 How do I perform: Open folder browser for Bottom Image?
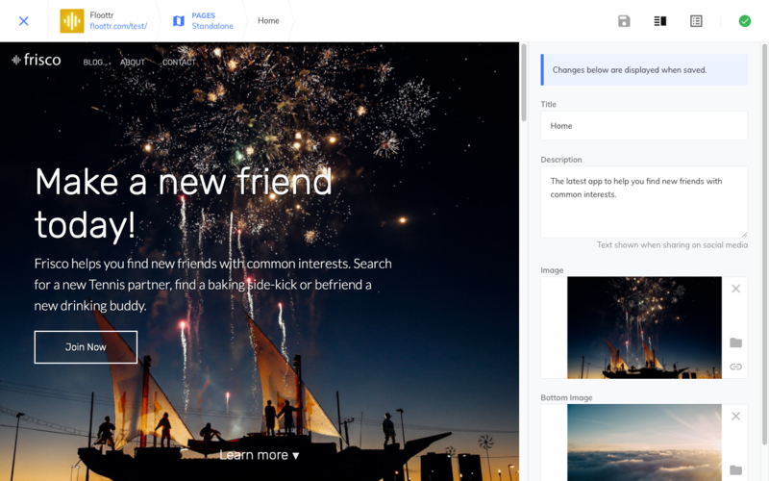[735, 469]
